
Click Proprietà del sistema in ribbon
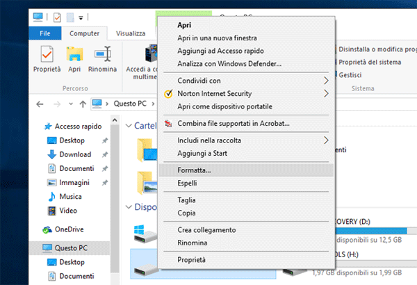(372, 62)
